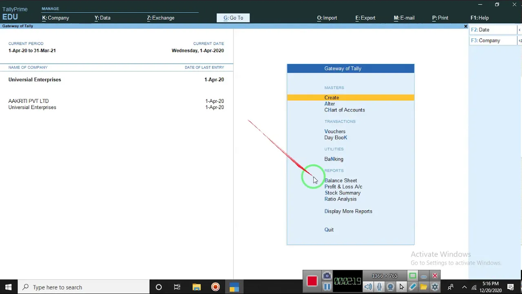Select Alter under Masters
Viewport: 522px width, 294px height.
click(330, 104)
